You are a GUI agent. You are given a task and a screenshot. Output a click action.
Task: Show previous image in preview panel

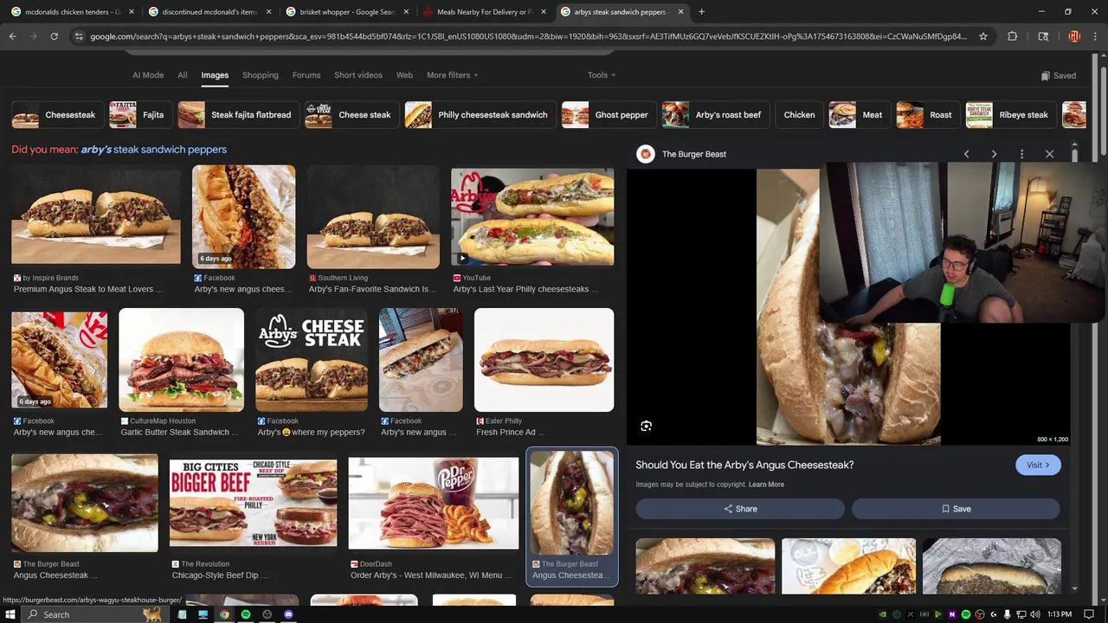[x=966, y=154]
